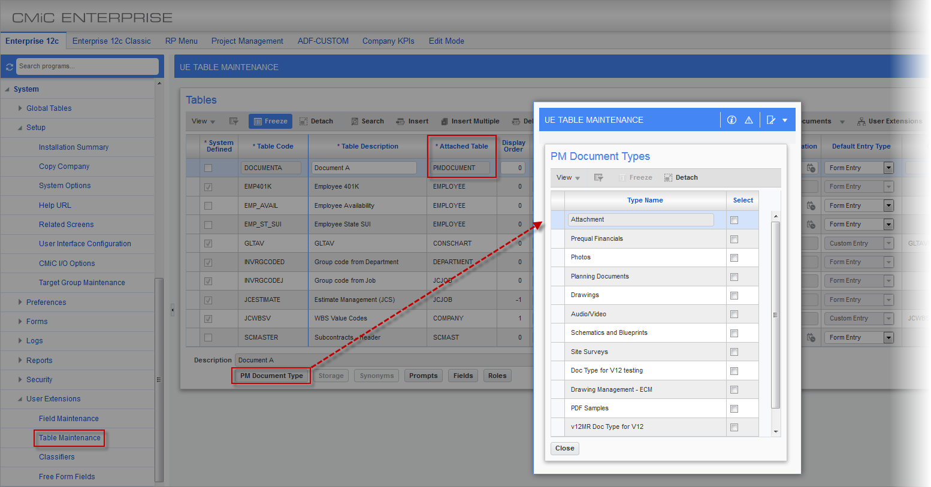Click the Detach icon in Tables toolbar
The image size is (931, 487).
(x=304, y=121)
